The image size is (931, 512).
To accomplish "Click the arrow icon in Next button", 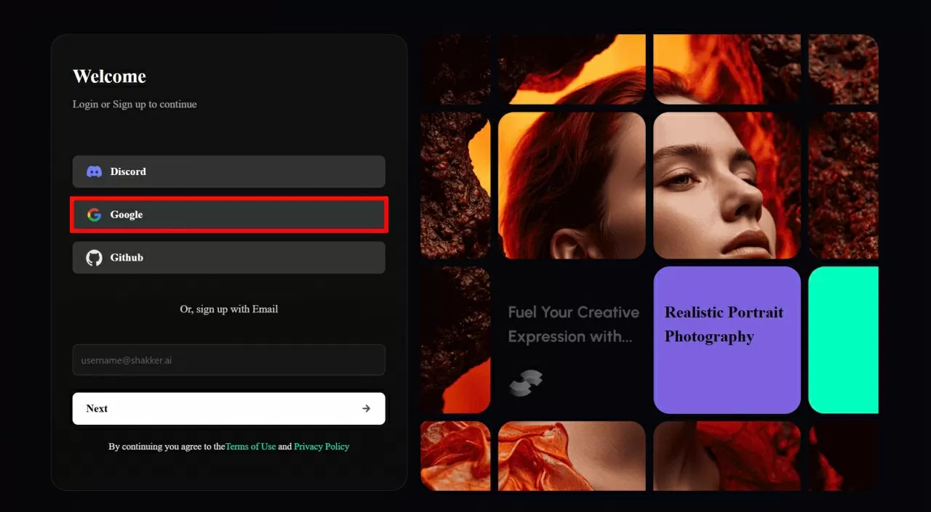I will (366, 409).
